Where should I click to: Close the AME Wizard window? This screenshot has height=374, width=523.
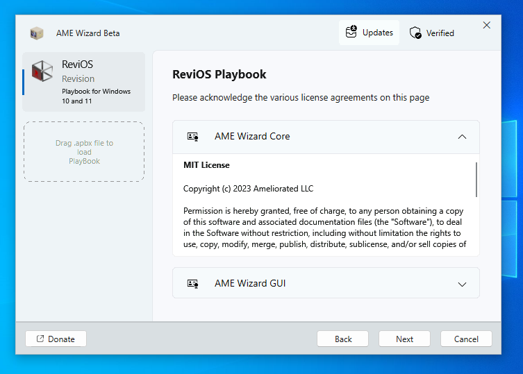pos(486,26)
